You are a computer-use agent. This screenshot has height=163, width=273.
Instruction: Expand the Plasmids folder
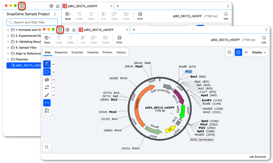coord(8,59)
